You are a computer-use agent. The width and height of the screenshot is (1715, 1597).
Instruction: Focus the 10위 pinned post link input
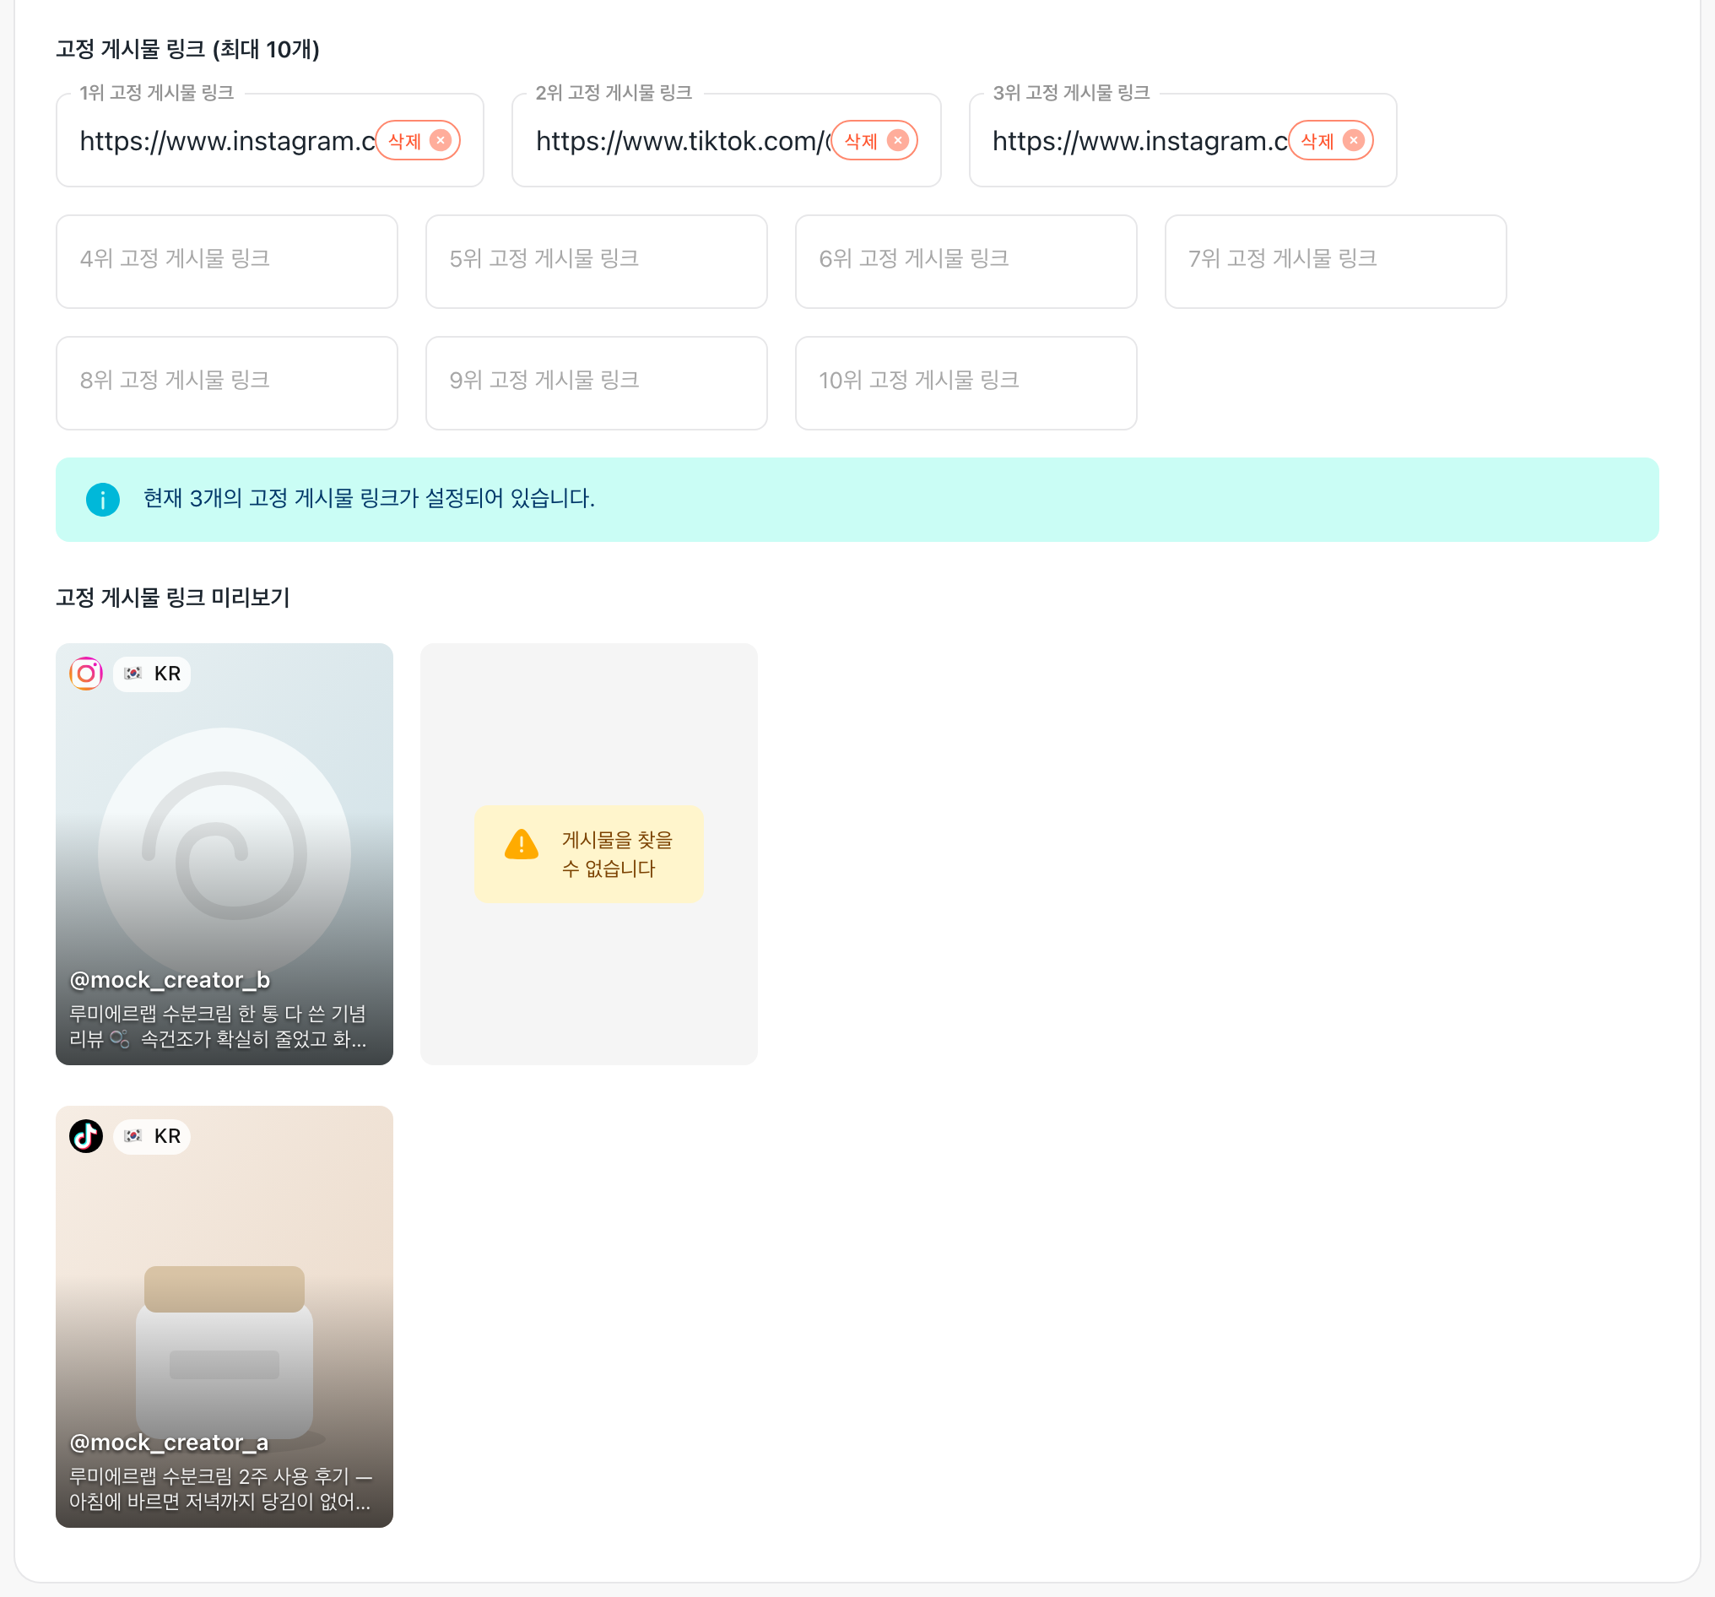tap(966, 383)
